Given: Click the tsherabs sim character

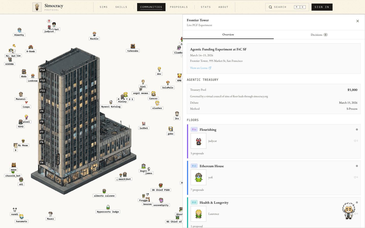Looking at the screenshot, I should click(x=133, y=46).
